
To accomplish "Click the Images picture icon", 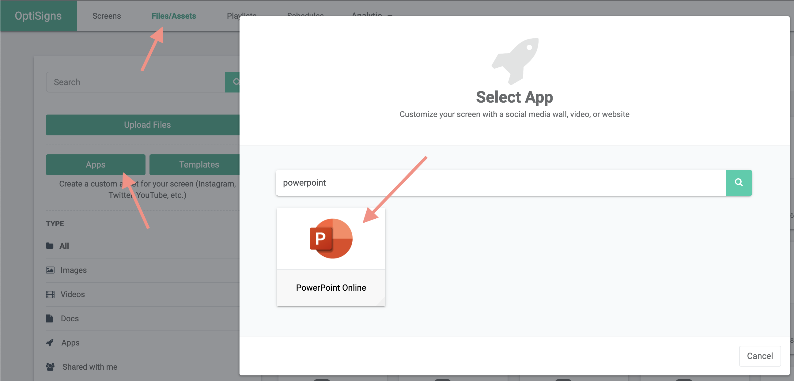I will point(50,270).
